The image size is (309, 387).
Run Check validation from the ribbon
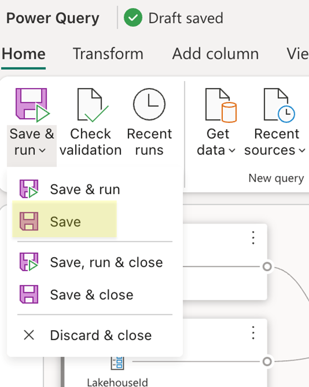(91, 122)
